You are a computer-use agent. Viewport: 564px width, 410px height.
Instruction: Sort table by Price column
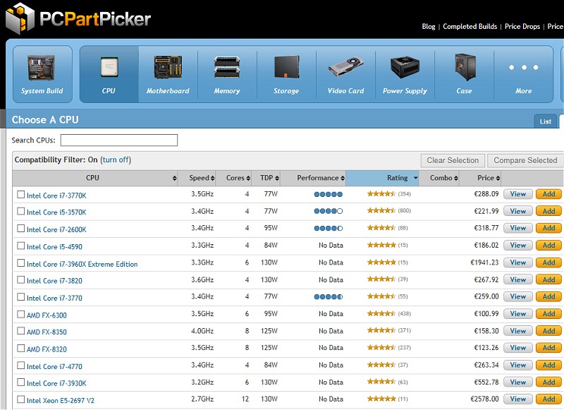point(480,178)
